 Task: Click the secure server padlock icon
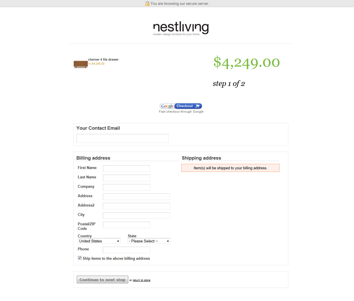(x=147, y=3)
